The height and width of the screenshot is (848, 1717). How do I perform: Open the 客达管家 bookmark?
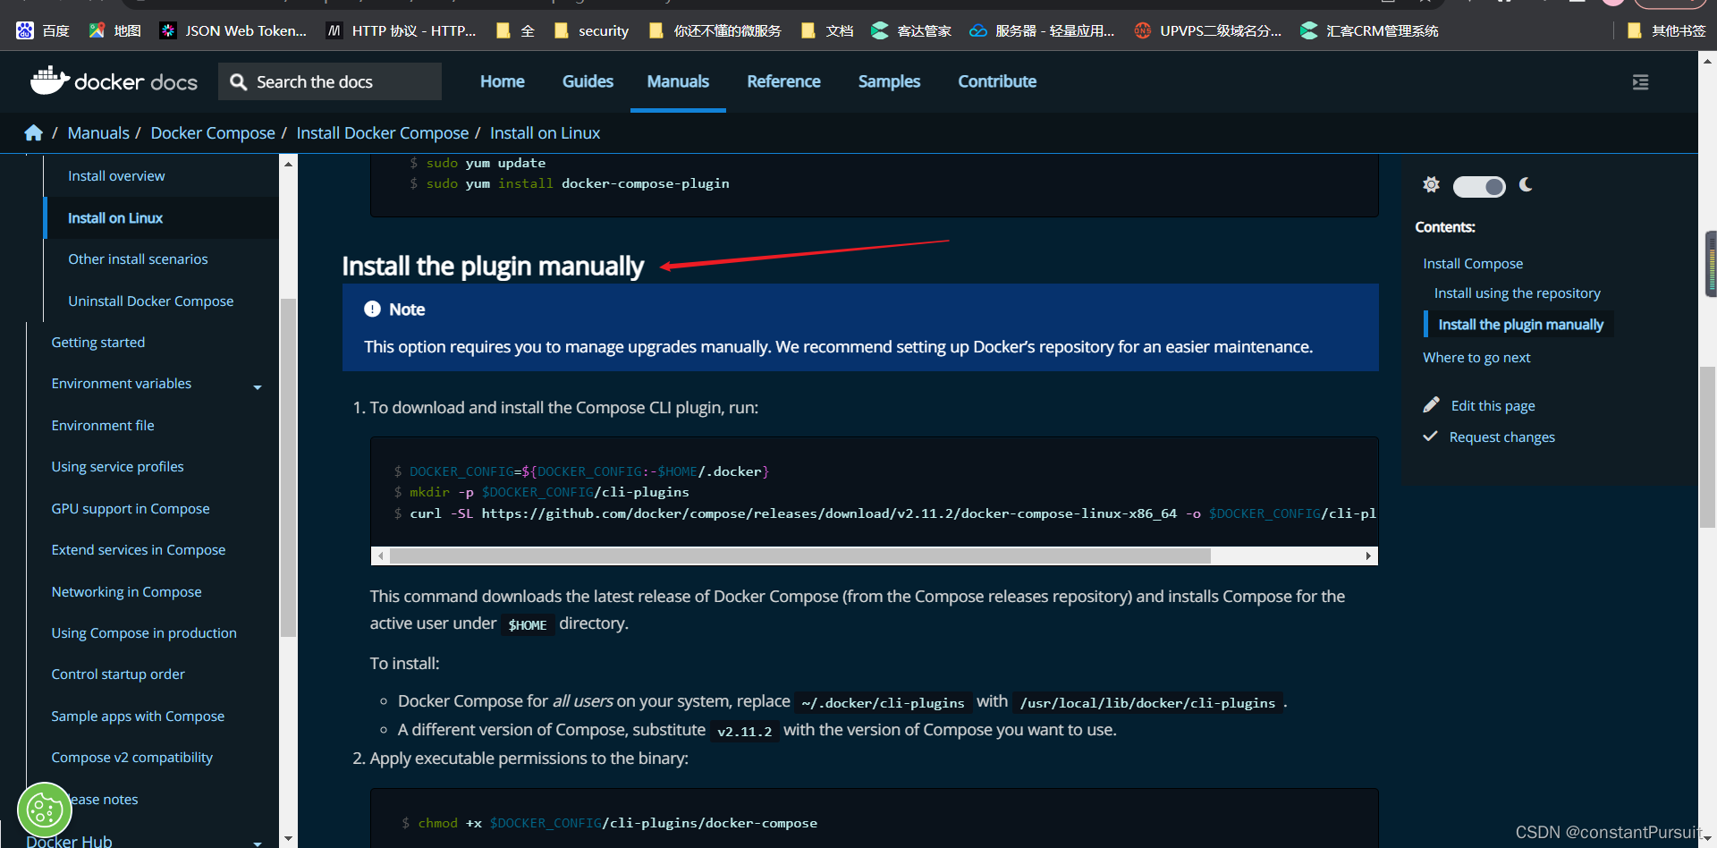911,30
